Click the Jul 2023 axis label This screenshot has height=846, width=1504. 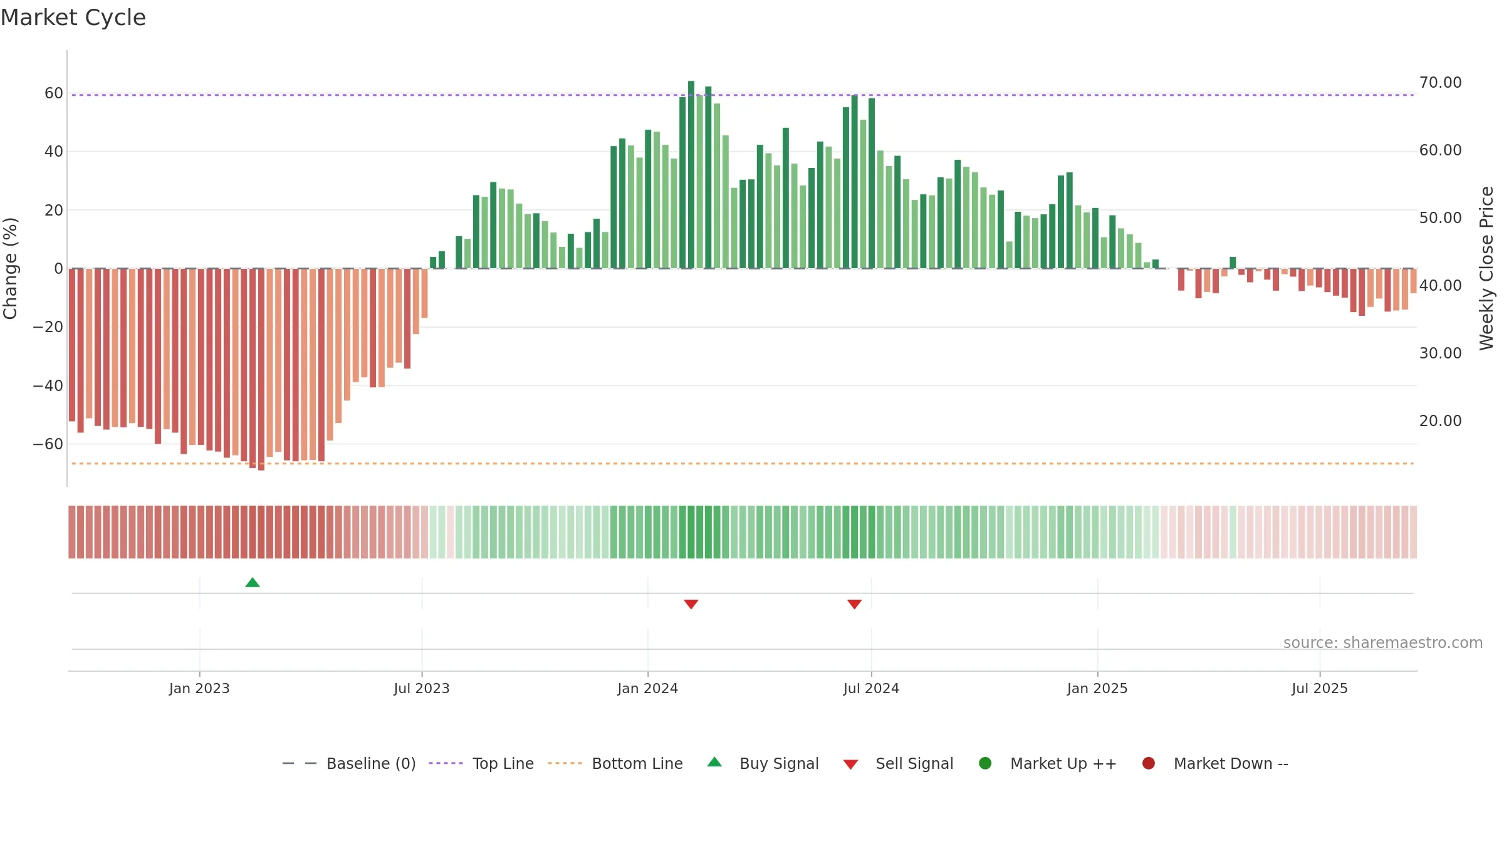pyautogui.click(x=422, y=688)
